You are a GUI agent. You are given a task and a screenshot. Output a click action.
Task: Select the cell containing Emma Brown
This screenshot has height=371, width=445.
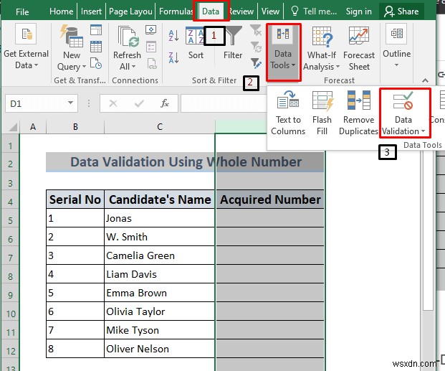tap(160, 293)
